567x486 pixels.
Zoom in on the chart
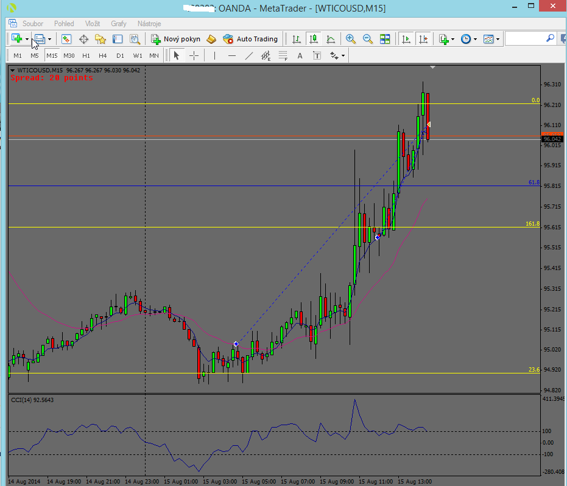[350, 39]
